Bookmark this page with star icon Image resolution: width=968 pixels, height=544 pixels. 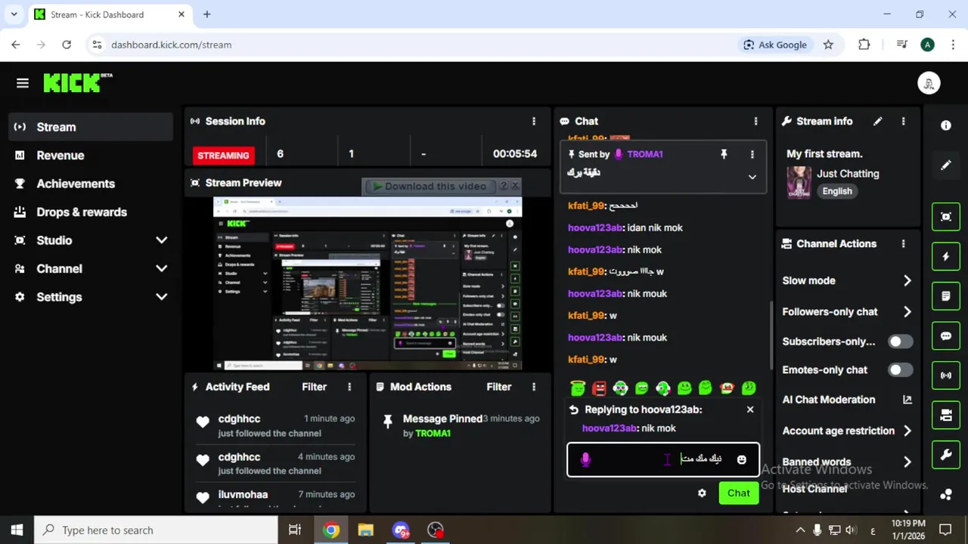[x=828, y=45]
